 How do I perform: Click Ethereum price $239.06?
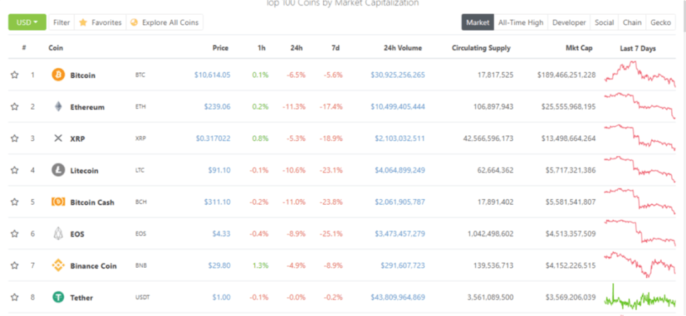(217, 106)
